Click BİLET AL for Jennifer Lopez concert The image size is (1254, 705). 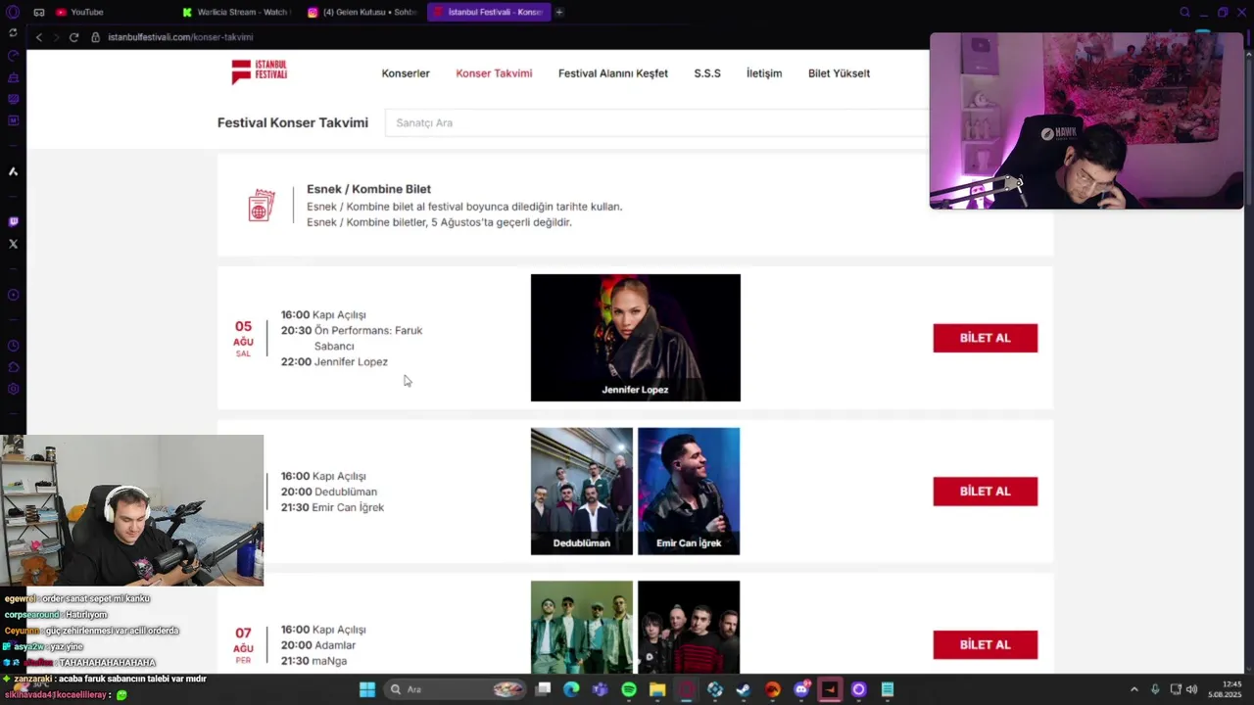(985, 338)
